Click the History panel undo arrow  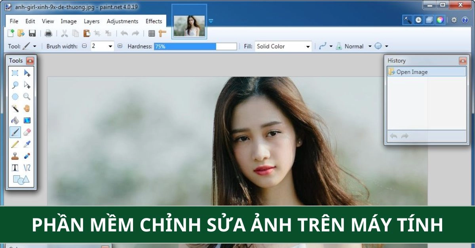point(393,136)
